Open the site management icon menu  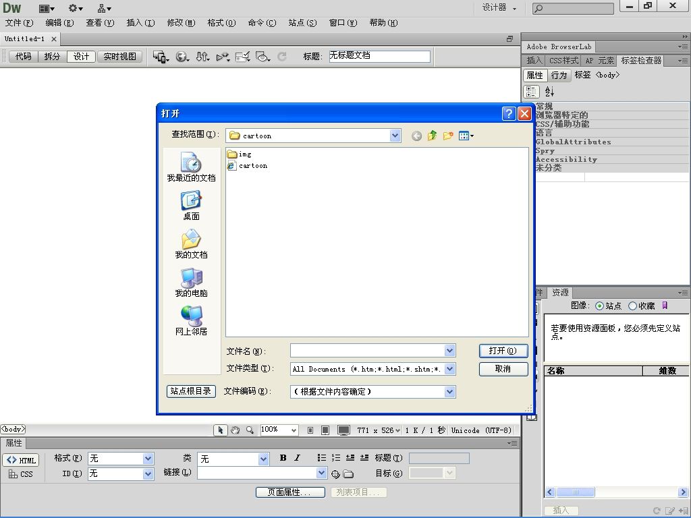coord(105,8)
